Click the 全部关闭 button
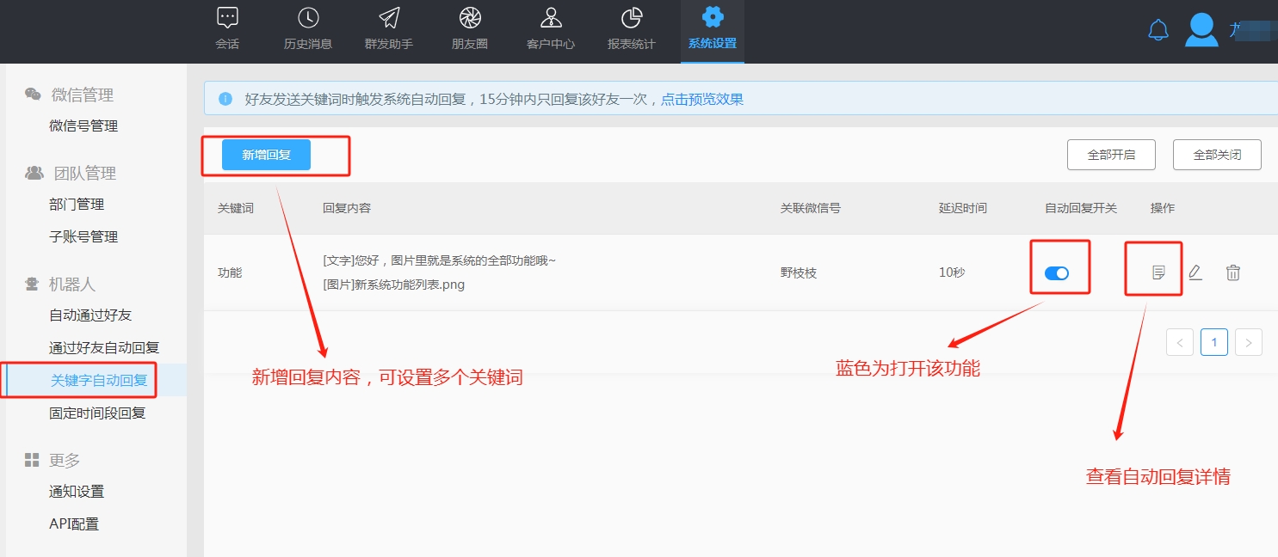Screen dimensions: 1278x557 click(x=1217, y=155)
